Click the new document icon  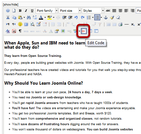pyautogui.click(x=14, y=11)
